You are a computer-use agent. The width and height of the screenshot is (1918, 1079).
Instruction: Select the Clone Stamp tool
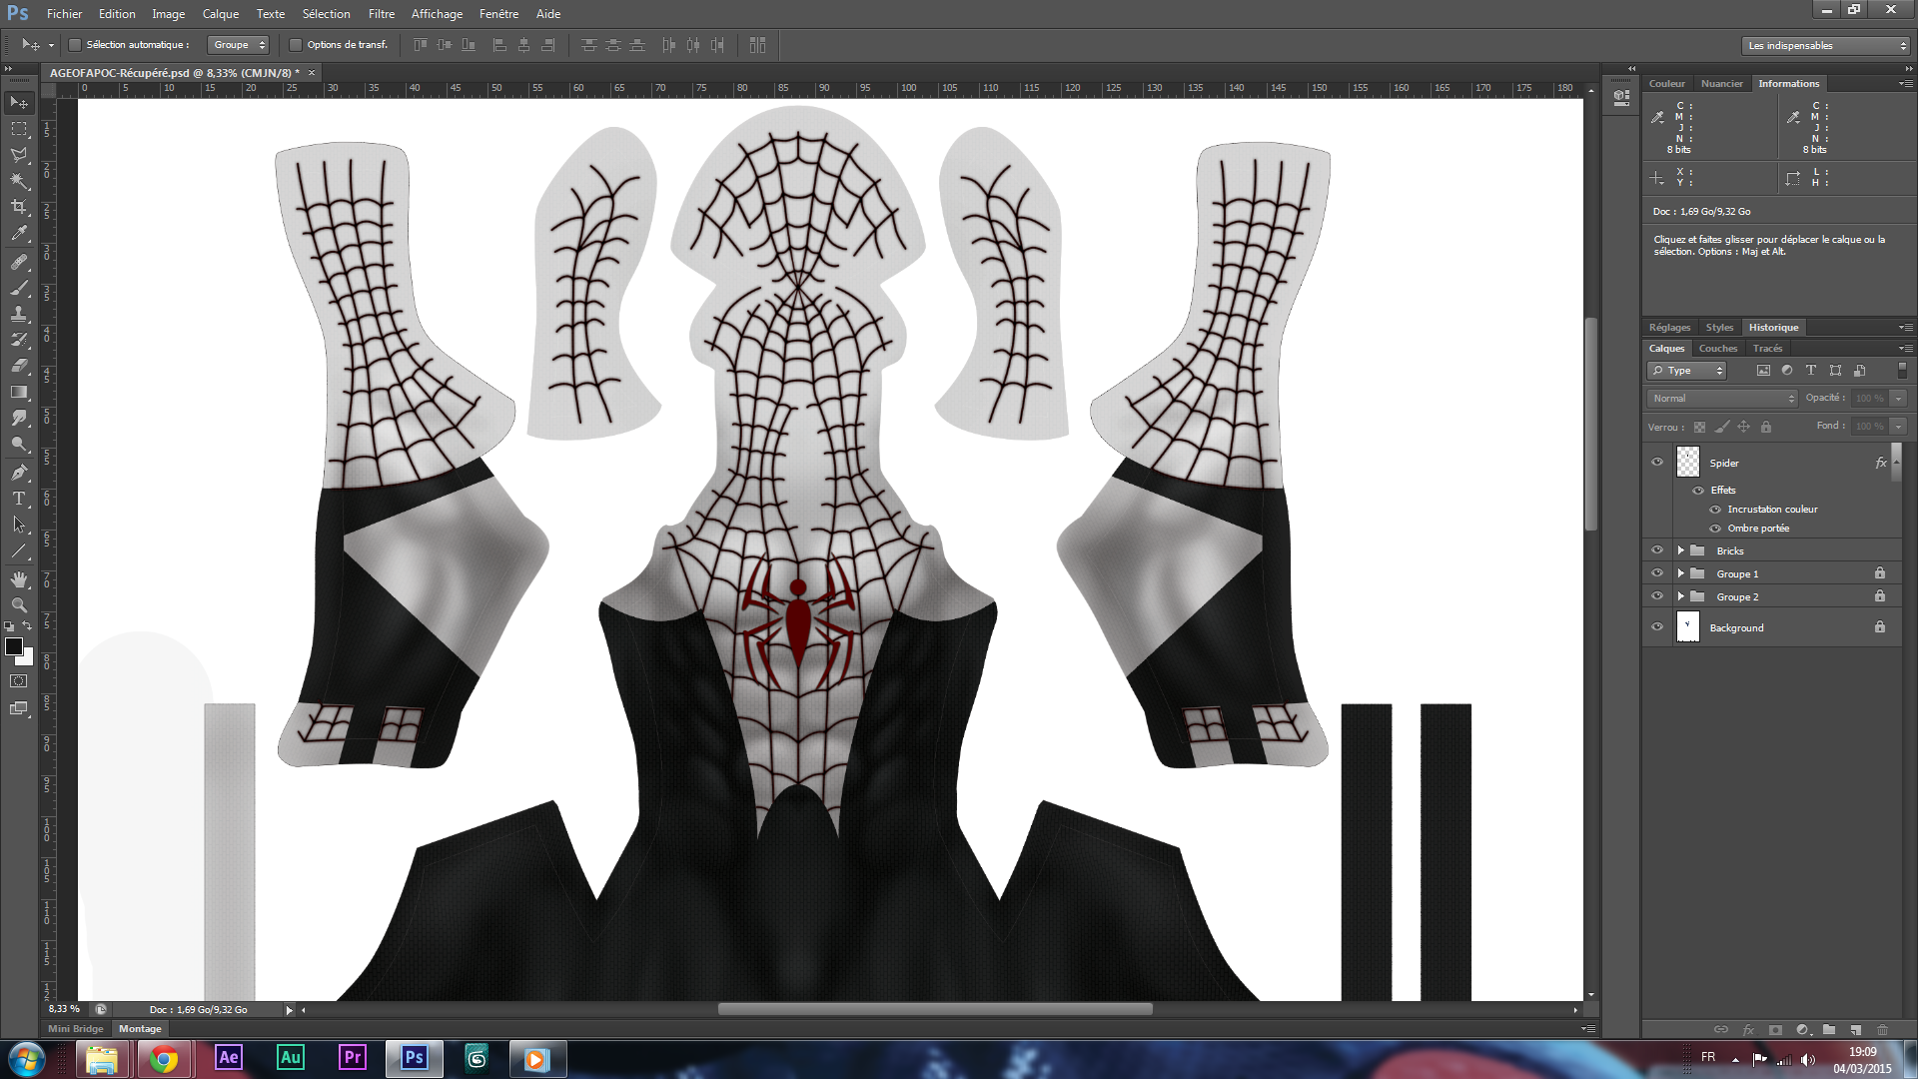19,314
